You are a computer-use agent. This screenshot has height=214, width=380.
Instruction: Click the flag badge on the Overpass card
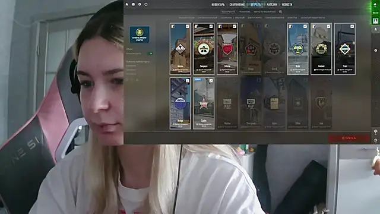pos(197,26)
